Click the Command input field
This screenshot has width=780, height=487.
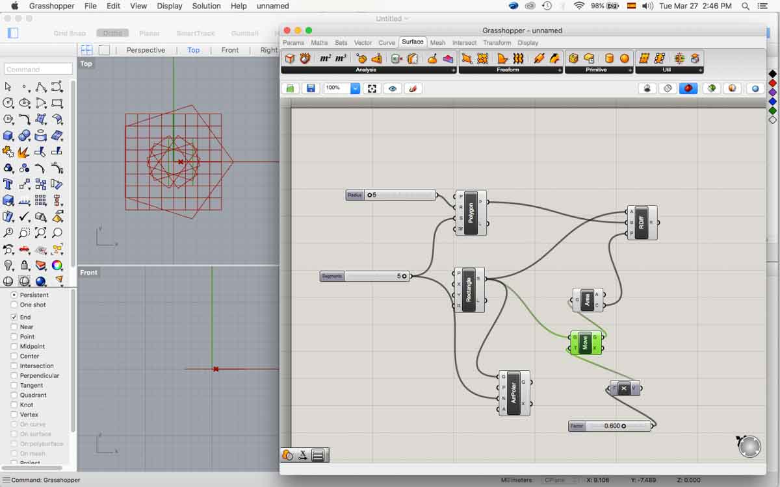[x=38, y=69]
